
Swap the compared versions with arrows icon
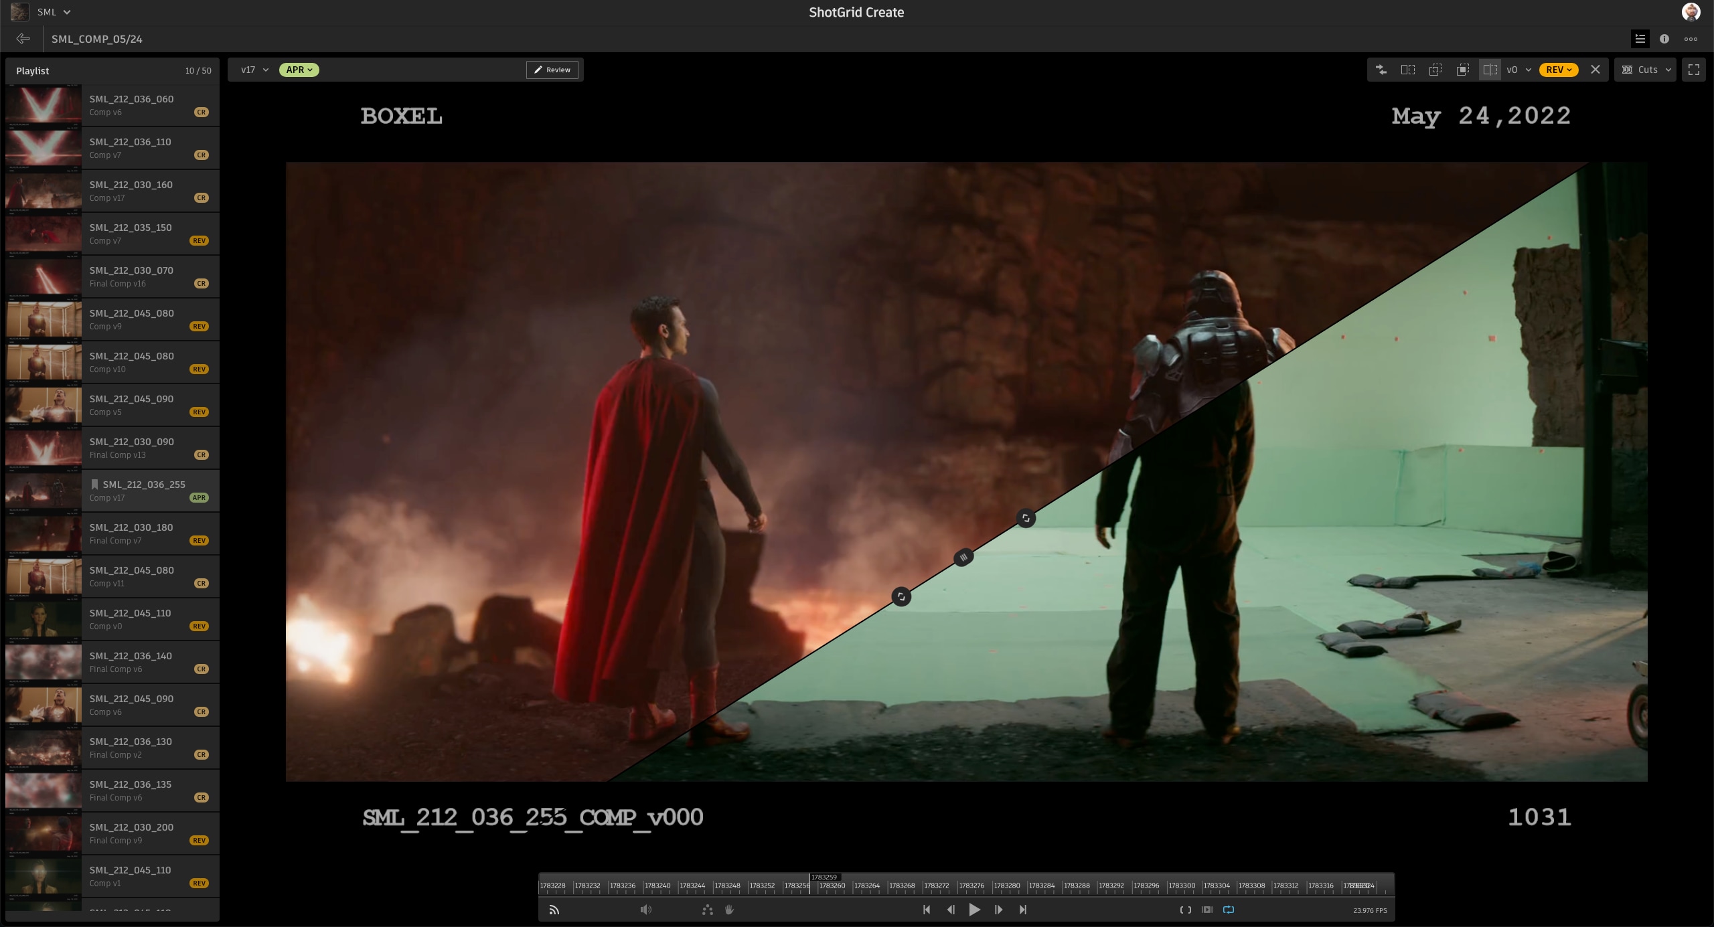coord(1381,70)
